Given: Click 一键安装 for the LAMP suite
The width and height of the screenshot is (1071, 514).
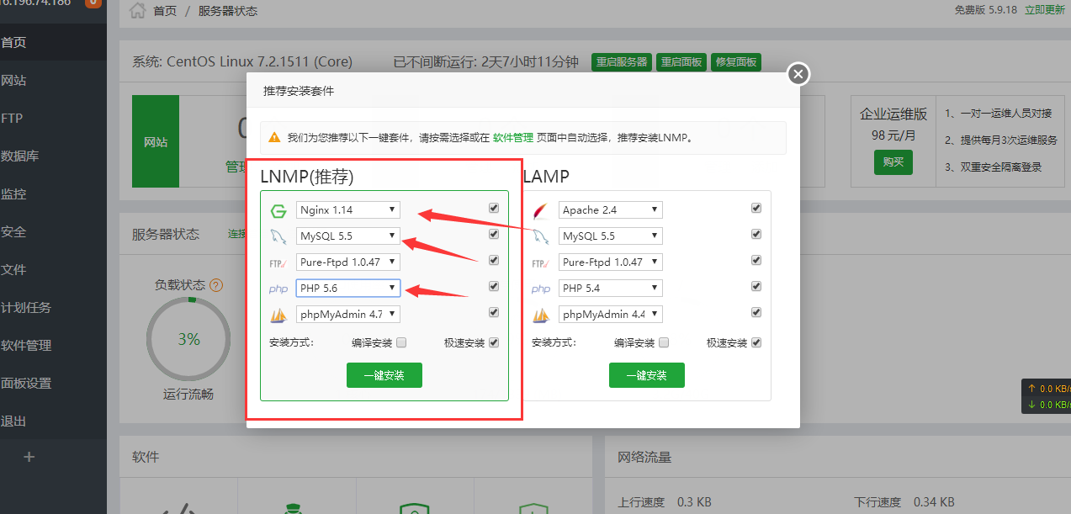Looking at the screenshot, I should (647, 375).
